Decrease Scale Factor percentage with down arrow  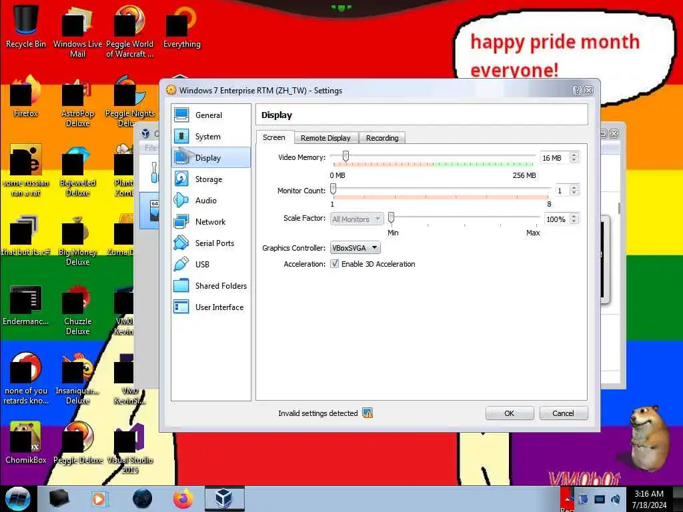click(574, 221)
